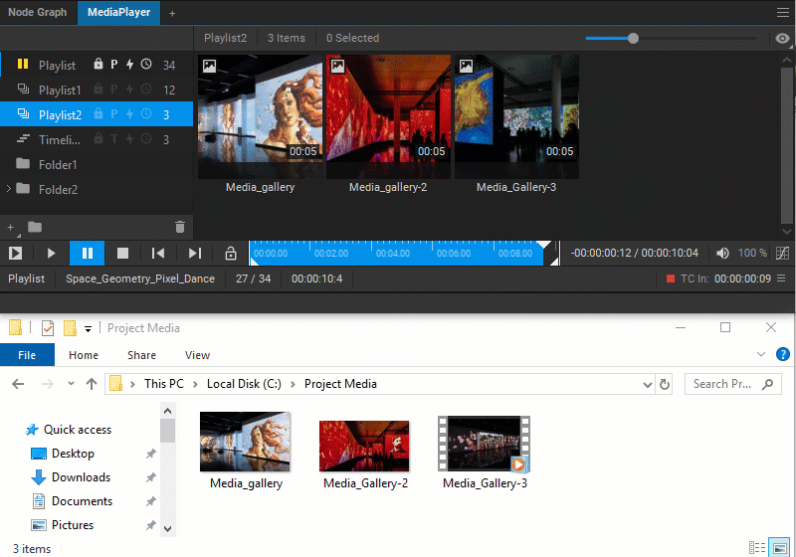Select the Timeli... timeline entry
This screenshot has width=796, height=557.
point(97,139)
